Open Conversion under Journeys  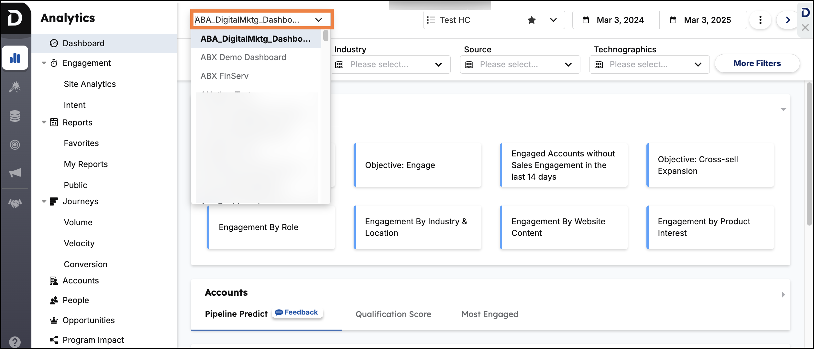[x=85, y=264]
